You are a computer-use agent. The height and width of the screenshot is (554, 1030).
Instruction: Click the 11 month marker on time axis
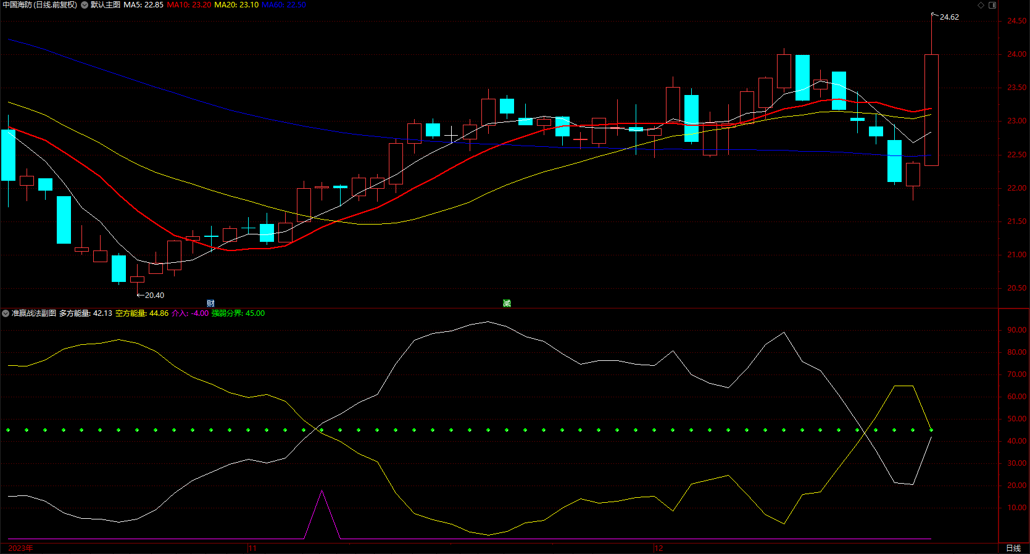(252, 548)
